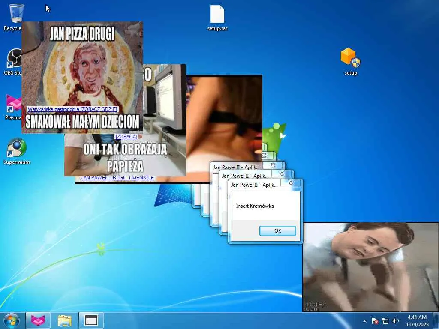Click the pink fox taskbar icon
The height and width of the screenshot is (329, 439).
click(x=38, y=320)
